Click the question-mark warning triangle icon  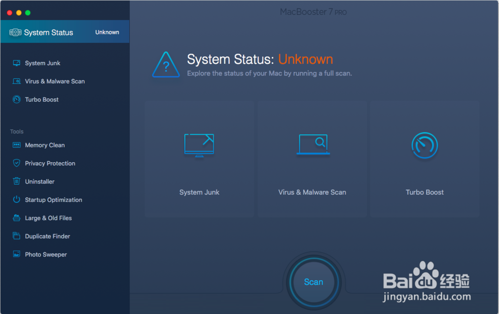point(166,65)
